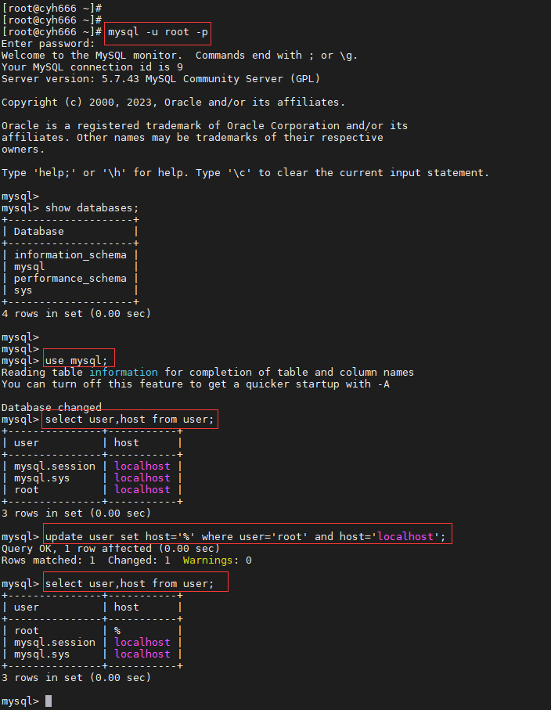The width and height of the screenshot is (551, 710).
Task: Click the update user set host command
Action: (246, 536)
